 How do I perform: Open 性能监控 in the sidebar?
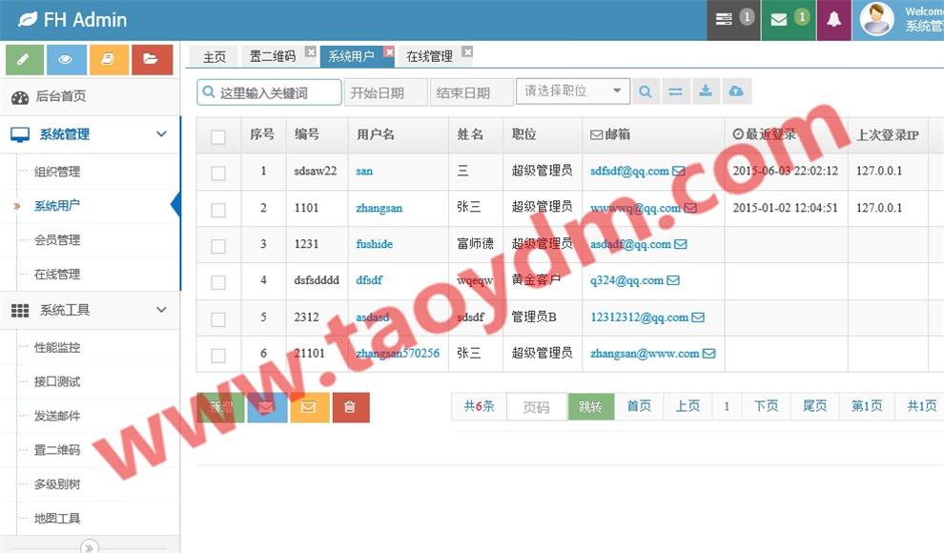tap(57, 347)
